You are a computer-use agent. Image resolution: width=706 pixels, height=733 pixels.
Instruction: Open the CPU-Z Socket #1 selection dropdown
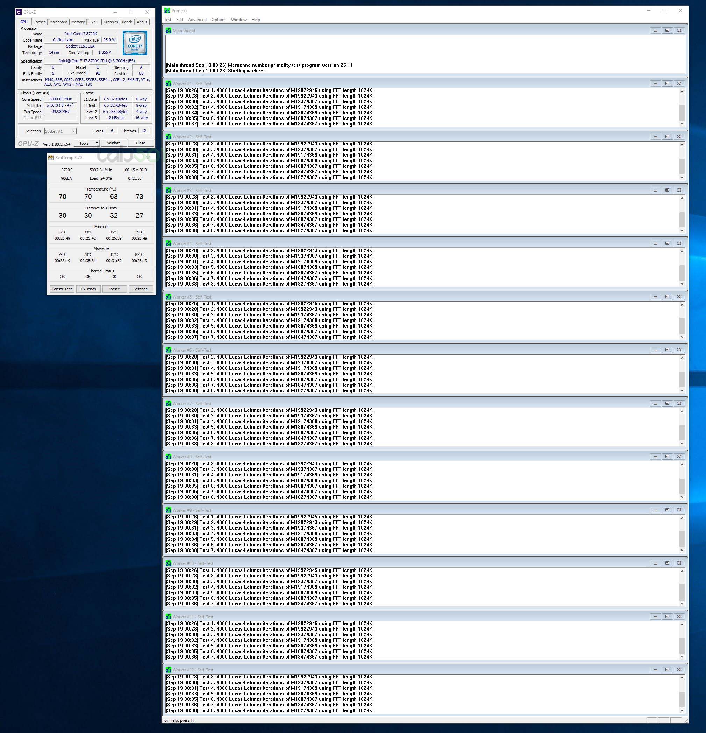point(60,131)
